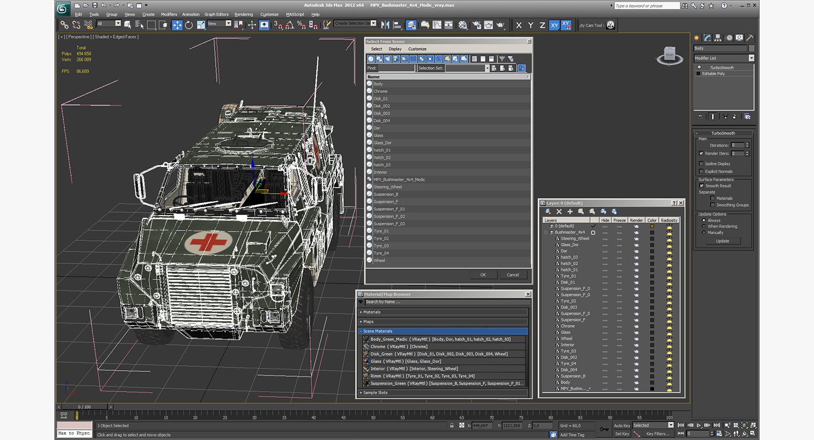
Task: Open the Modifiers menu
Action: [169, 14]
